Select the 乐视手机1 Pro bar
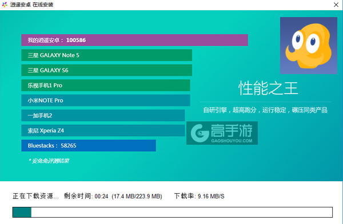This screenshot has width=343, height=224. tap(106, 85)
